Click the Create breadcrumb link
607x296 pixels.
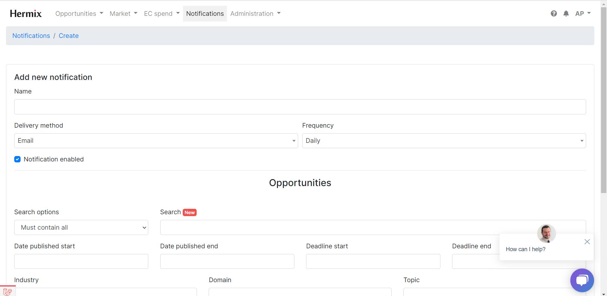tap(69, 36)
